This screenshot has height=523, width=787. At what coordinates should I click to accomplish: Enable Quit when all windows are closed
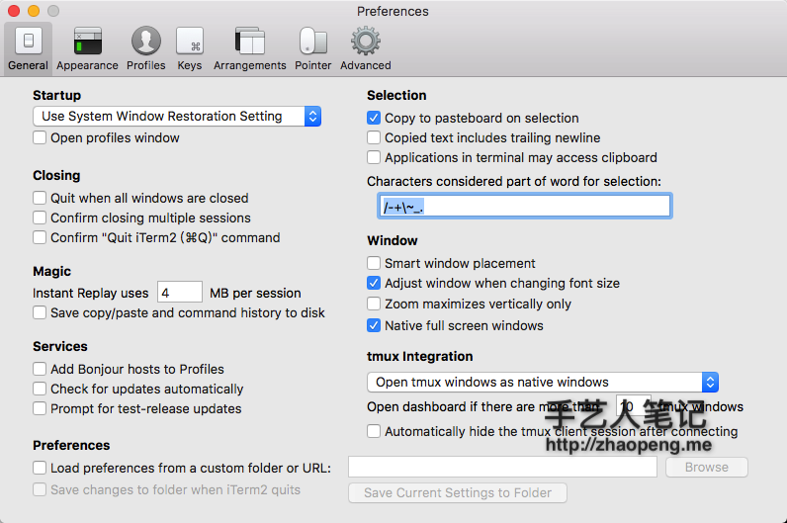(40, 198)
